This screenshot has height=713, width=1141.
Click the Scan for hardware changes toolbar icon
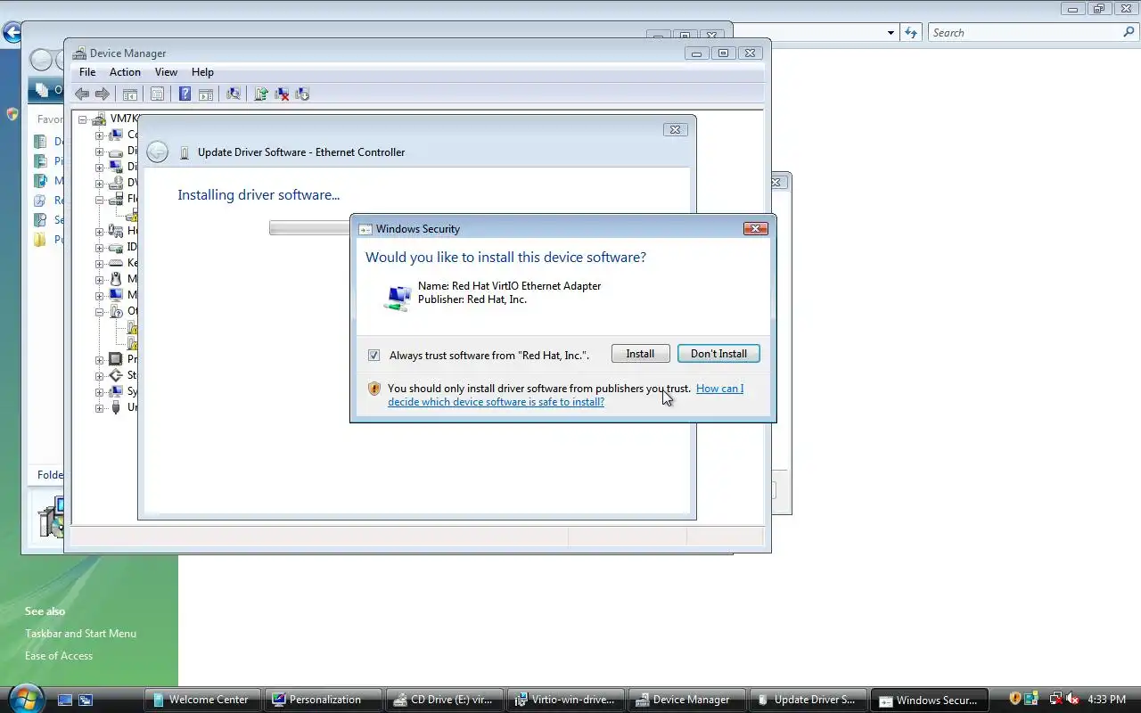coord(234,94)
